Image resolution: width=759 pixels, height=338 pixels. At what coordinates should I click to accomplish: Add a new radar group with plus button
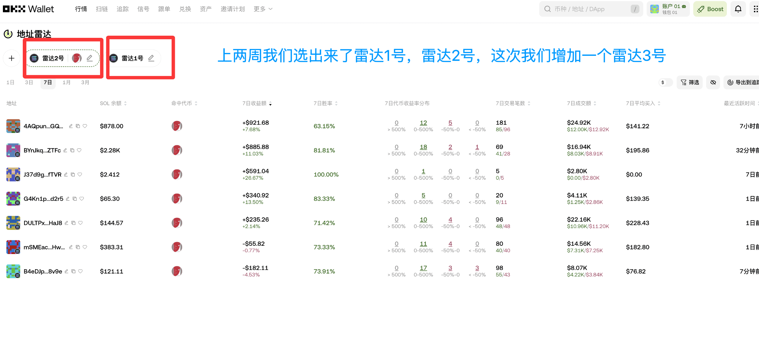(12, 58)
